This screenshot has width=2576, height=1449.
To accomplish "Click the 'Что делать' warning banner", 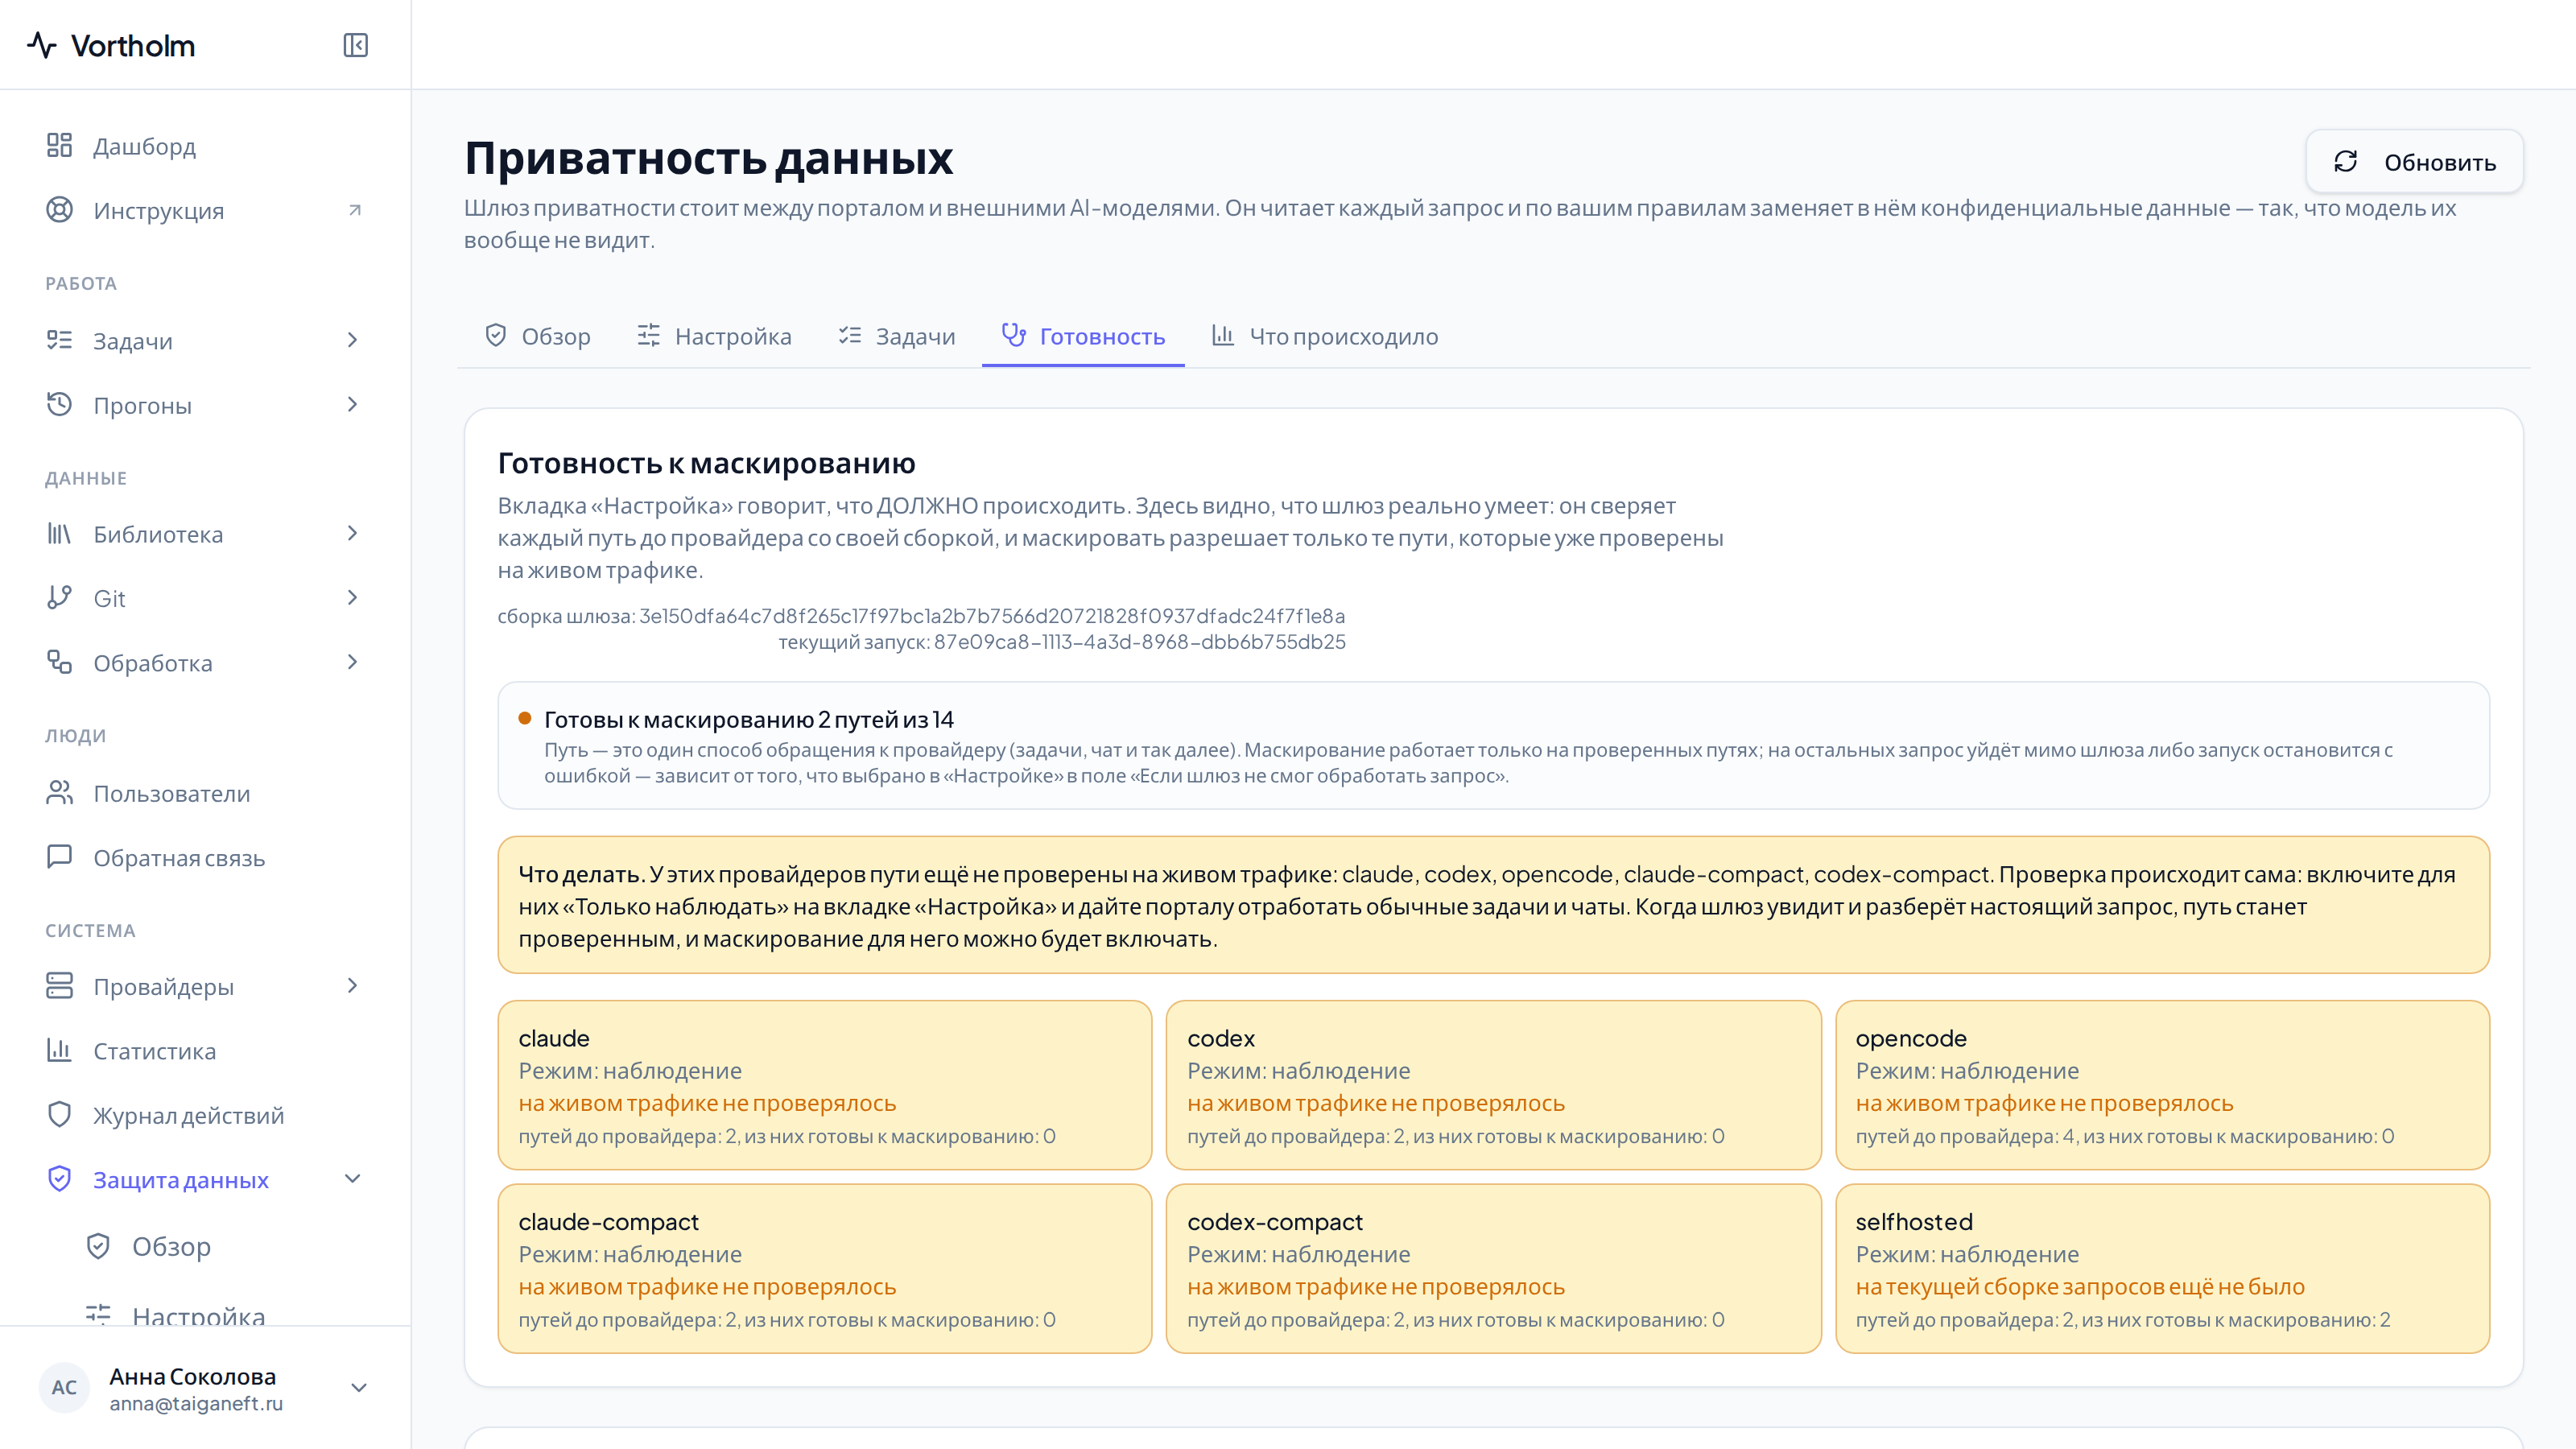I will pos(1493,905).
